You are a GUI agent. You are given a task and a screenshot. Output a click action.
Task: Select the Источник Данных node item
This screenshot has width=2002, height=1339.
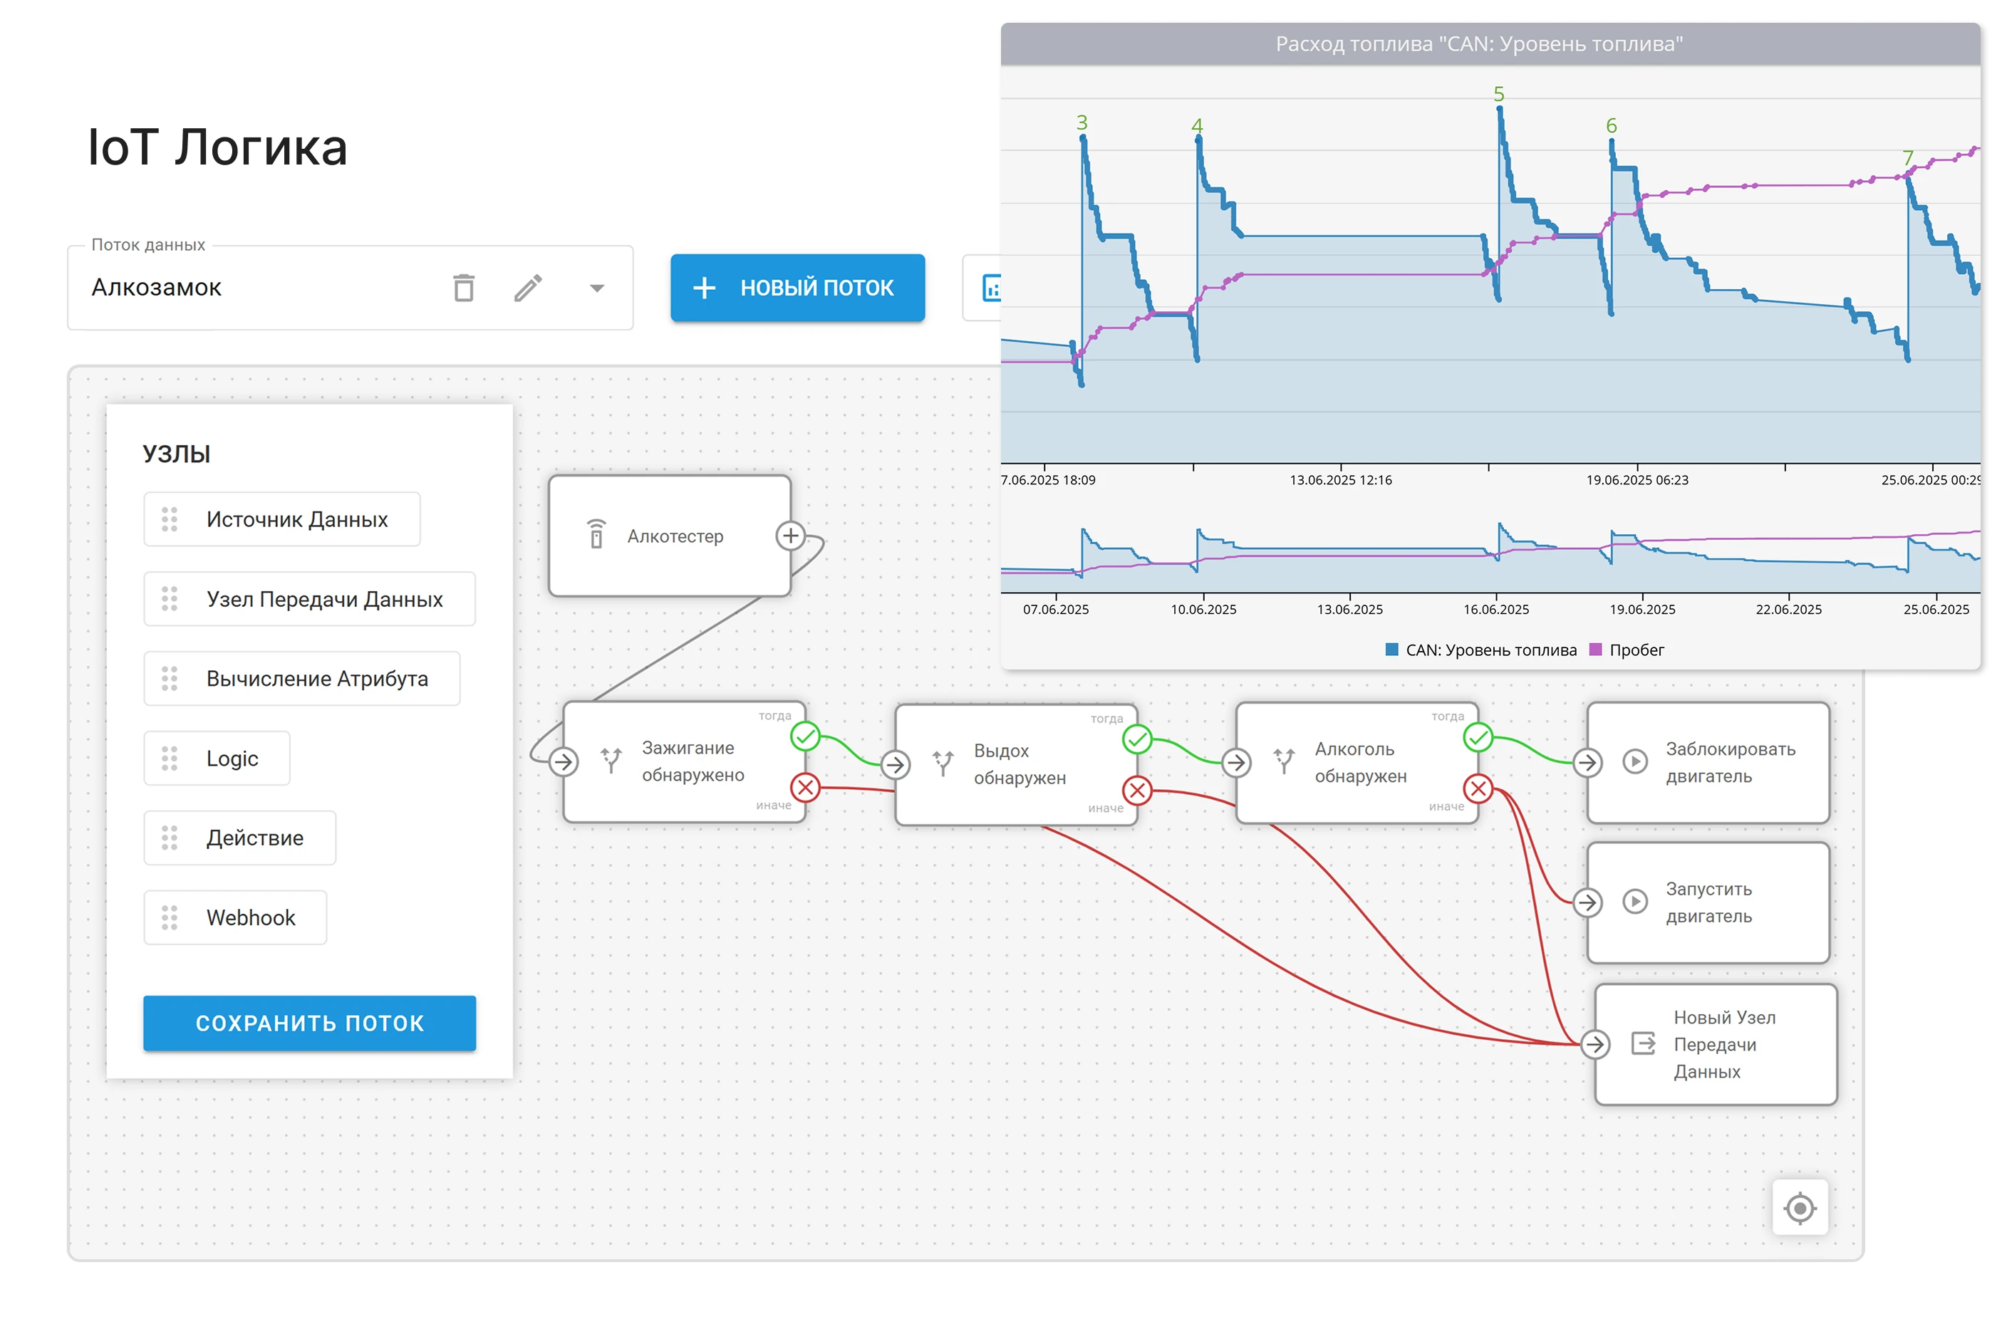pyautogui.click(x=282, y=519)
